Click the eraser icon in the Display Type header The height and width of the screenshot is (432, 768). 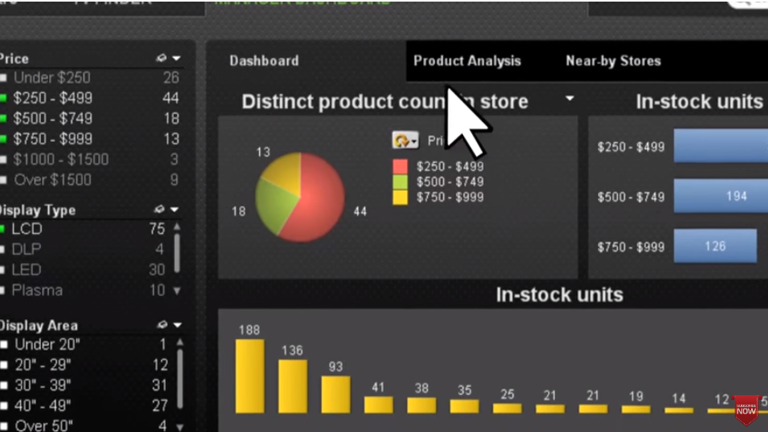click(161, 210)
